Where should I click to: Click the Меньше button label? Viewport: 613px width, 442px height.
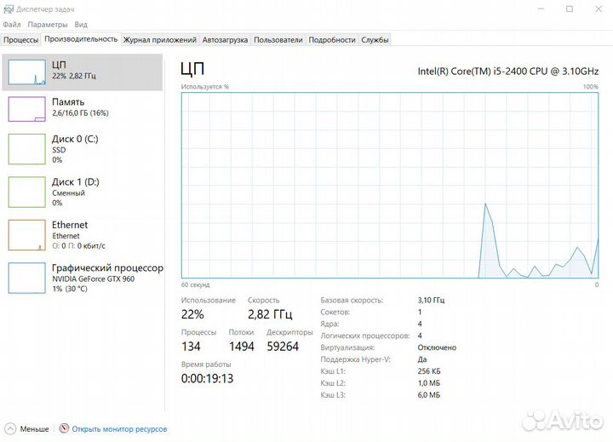coord(34,429)
